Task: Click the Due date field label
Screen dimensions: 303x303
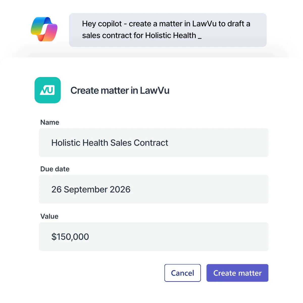Action: [x=55, y=169]
